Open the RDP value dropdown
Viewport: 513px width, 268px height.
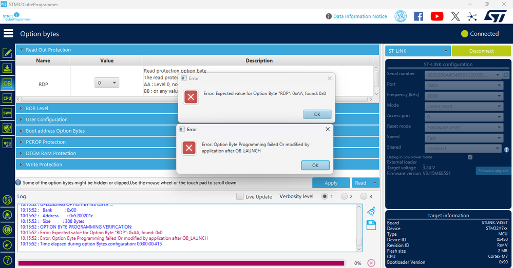[107, 83]
